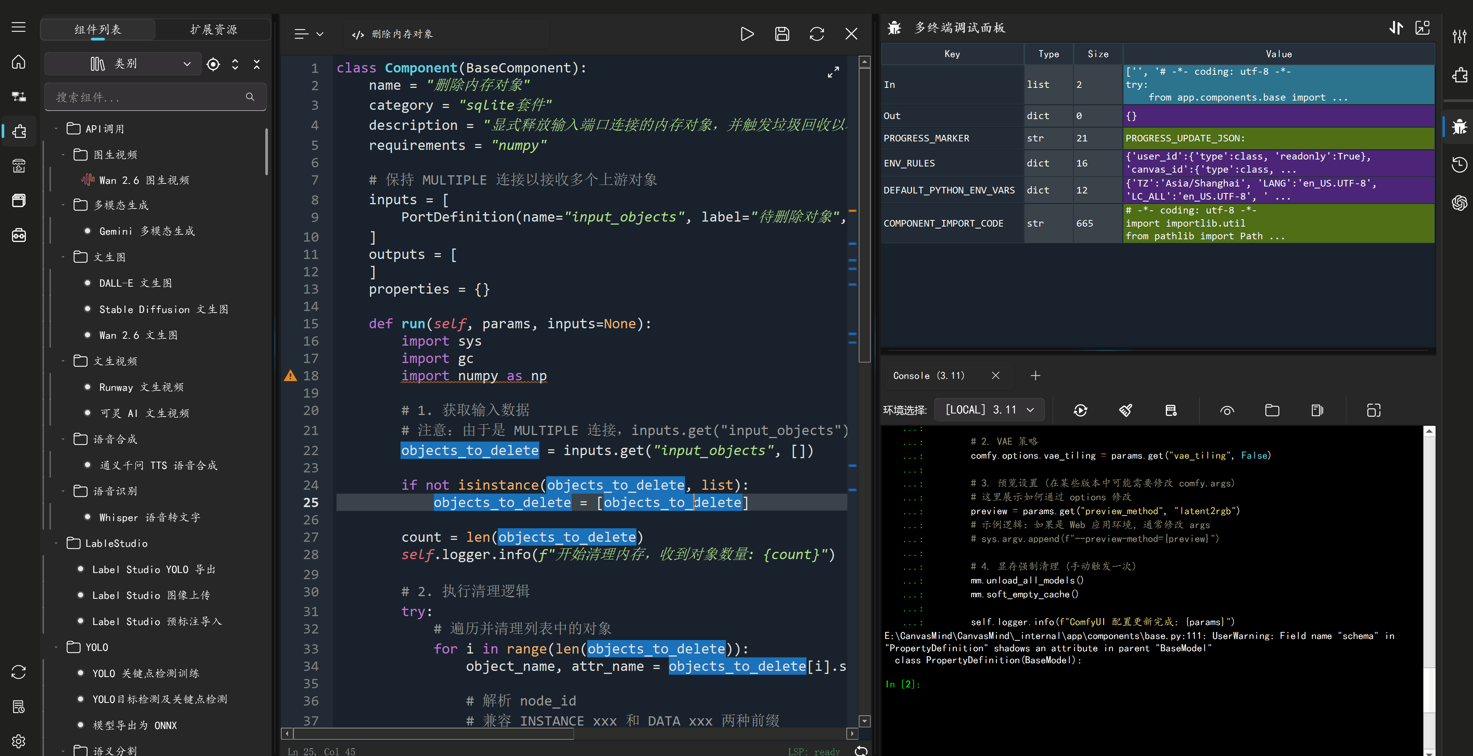
Task: Expand editor to fullscreen arrows icon
Action: (834, 72)
